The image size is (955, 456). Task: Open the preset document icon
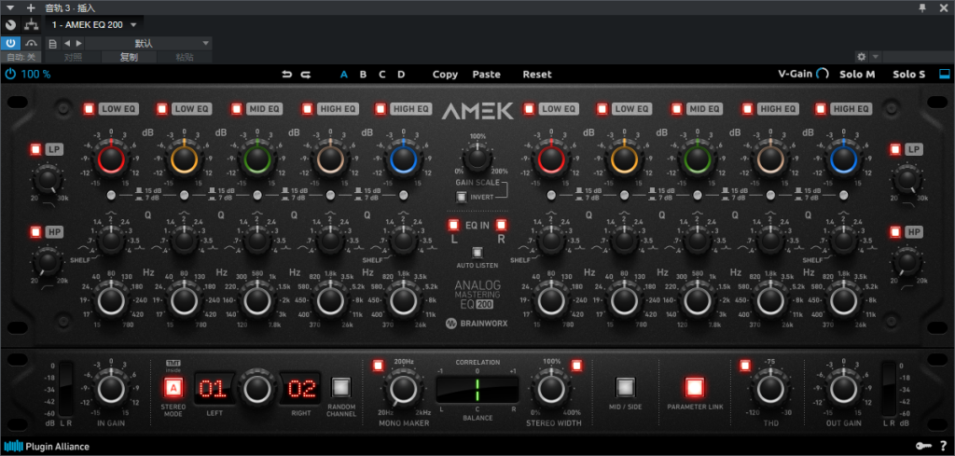pyautogui.click(x=53, y=43)
